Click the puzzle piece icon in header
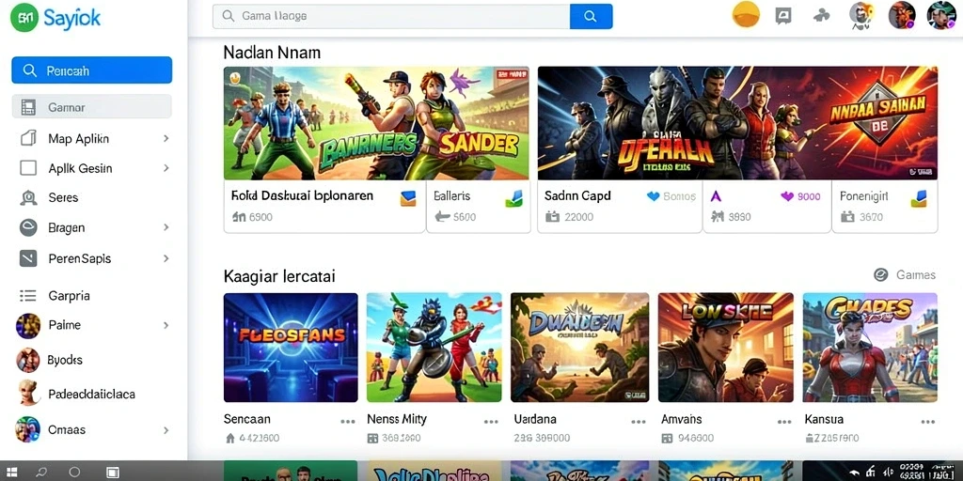This screenshot has width=963, height=481. pos(821,16)
